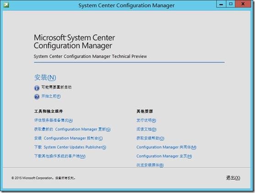This screenshot has height=193, width=255.
Task: Click the 退出(X) exit button
Action: [233, 178]
